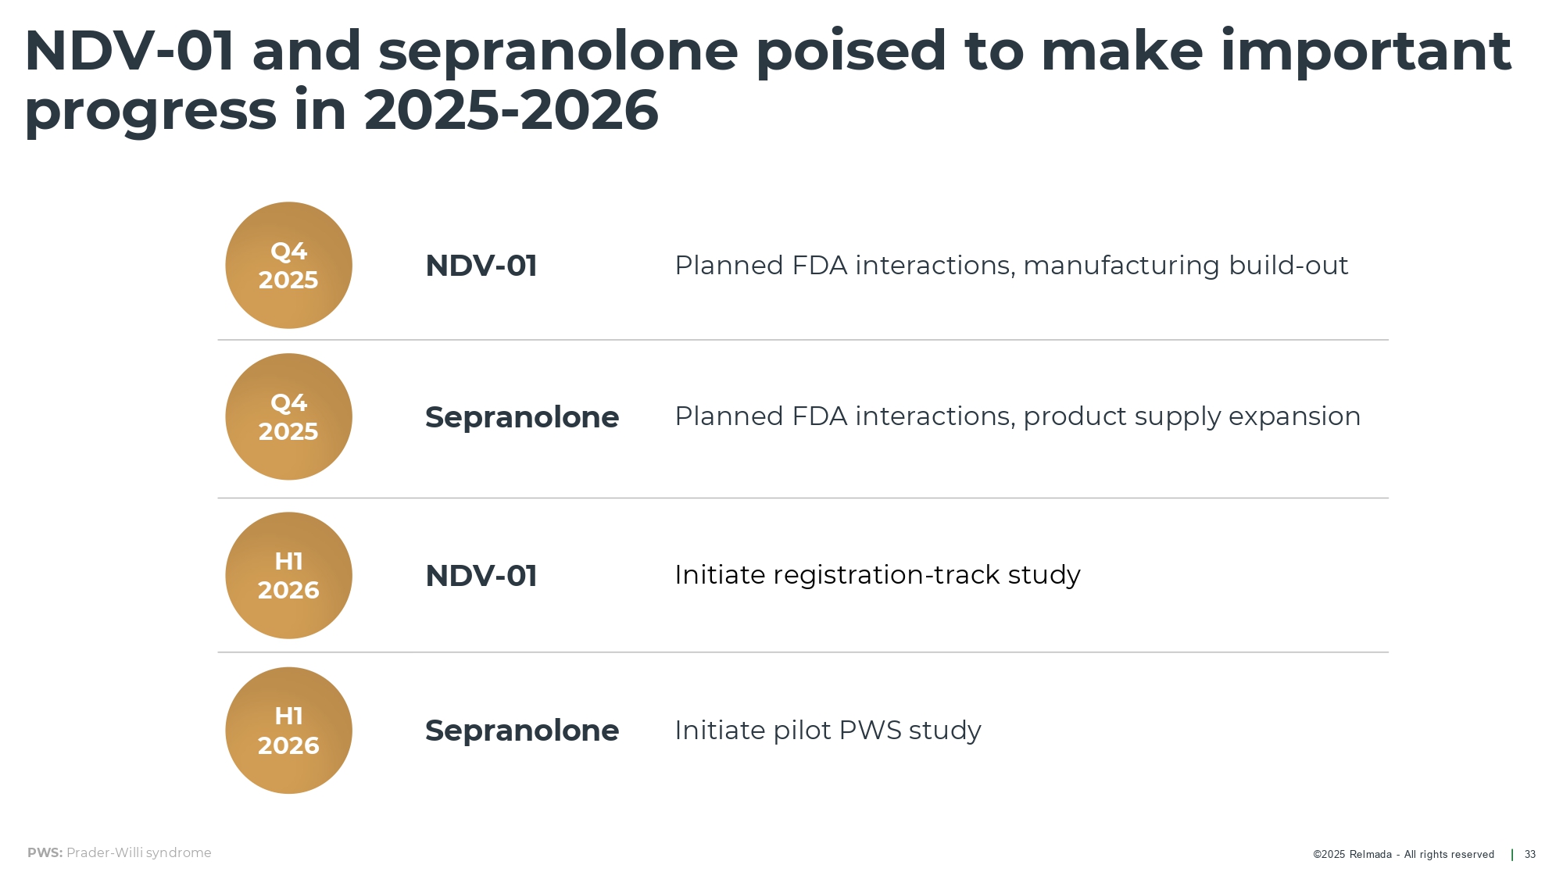Viewport: 1563px width, 879px height.
Task: Click the "Initiate registration-track study" text
Action: point(877,575)
